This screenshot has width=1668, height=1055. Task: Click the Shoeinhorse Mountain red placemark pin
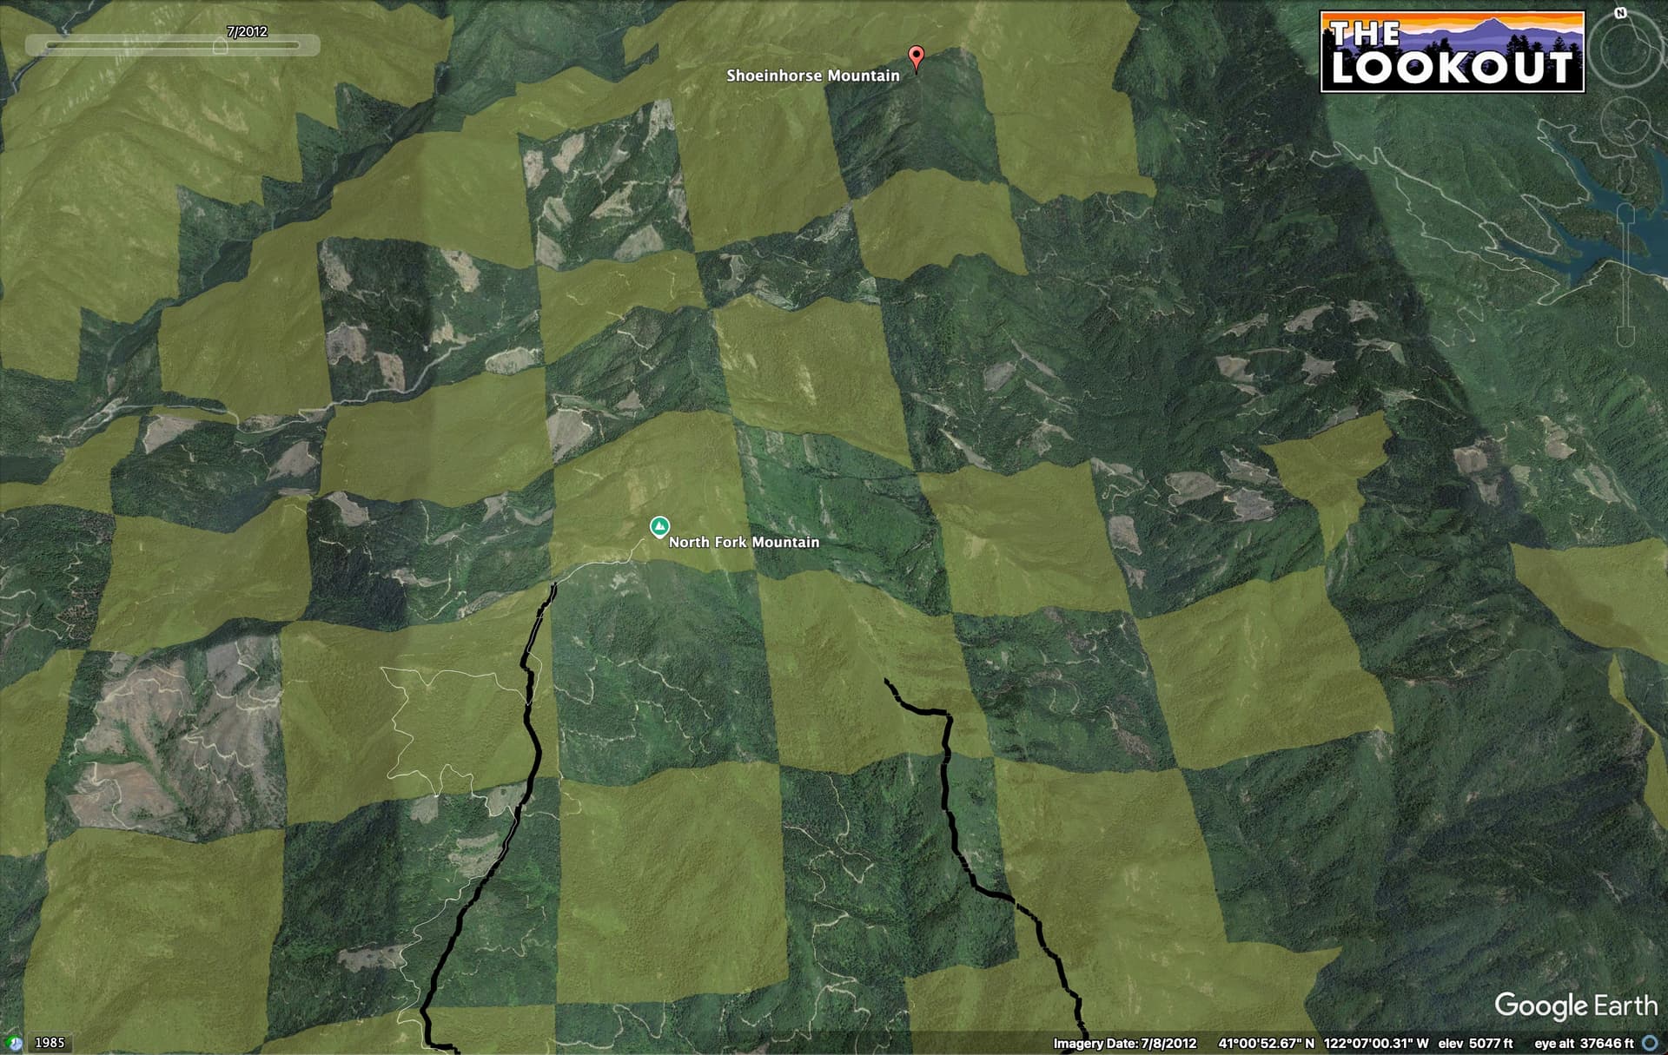(916, 58)
